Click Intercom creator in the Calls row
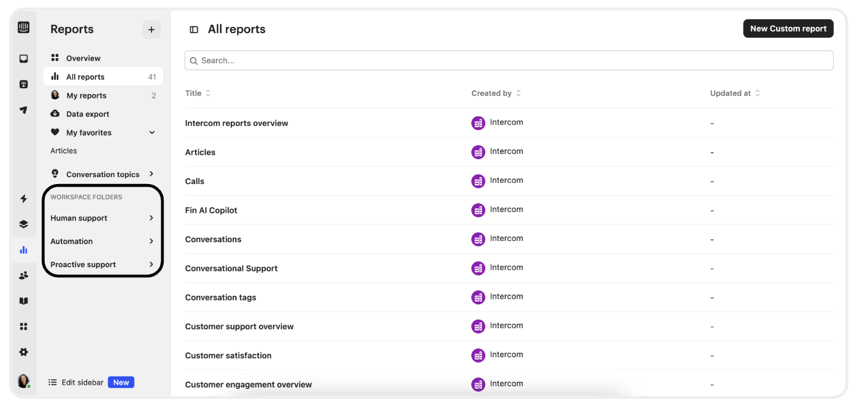The image size is (858, 409). point(497,181)
